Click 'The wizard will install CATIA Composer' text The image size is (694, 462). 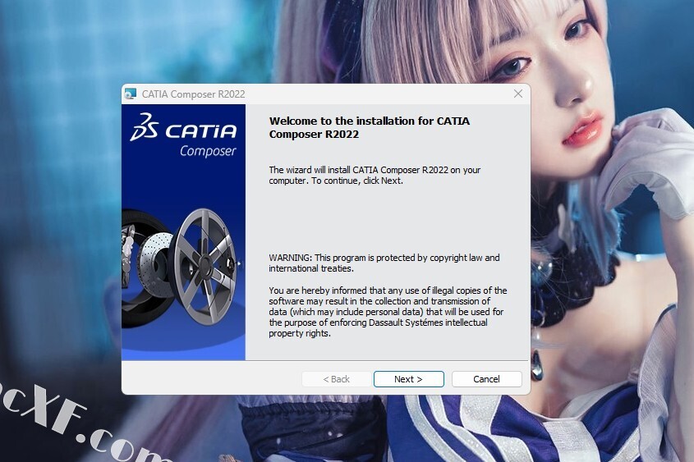click(x=375, y=175)
